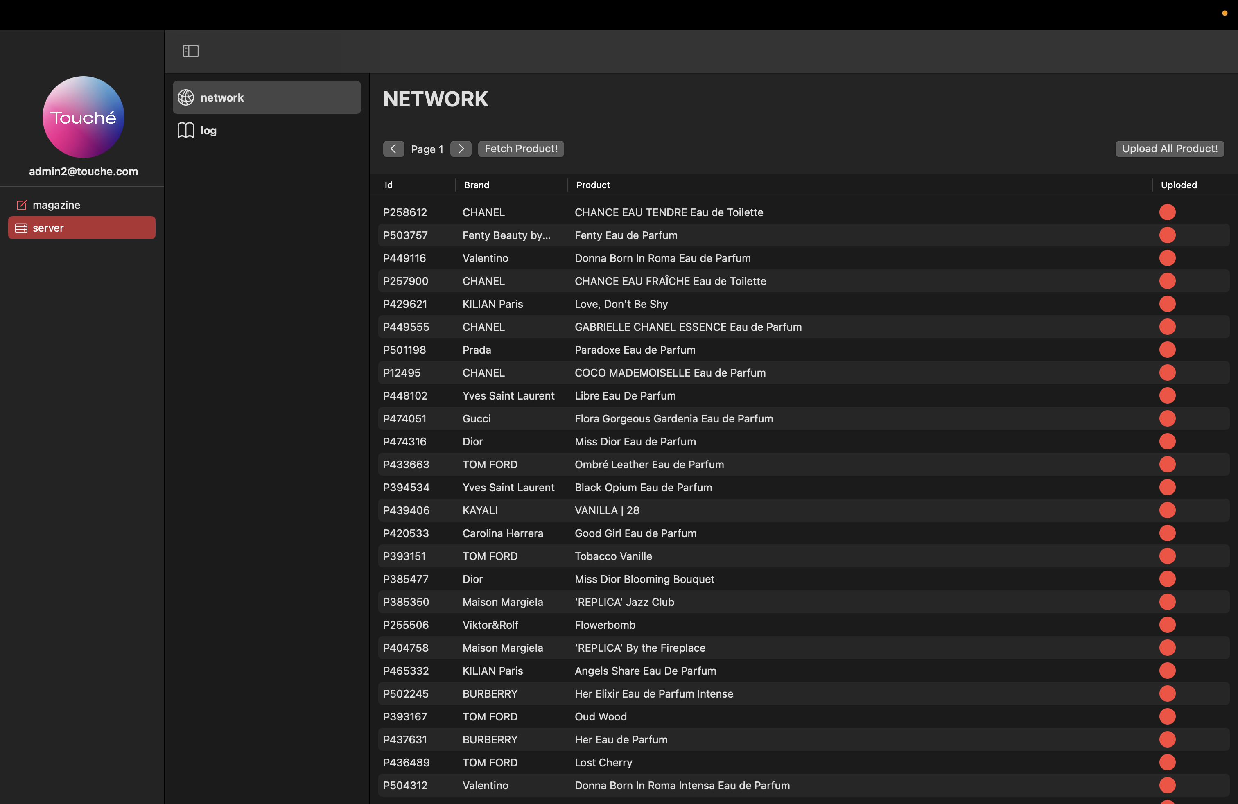Go to the next page arrow
Screen dimensions: 1238x804
460,149
